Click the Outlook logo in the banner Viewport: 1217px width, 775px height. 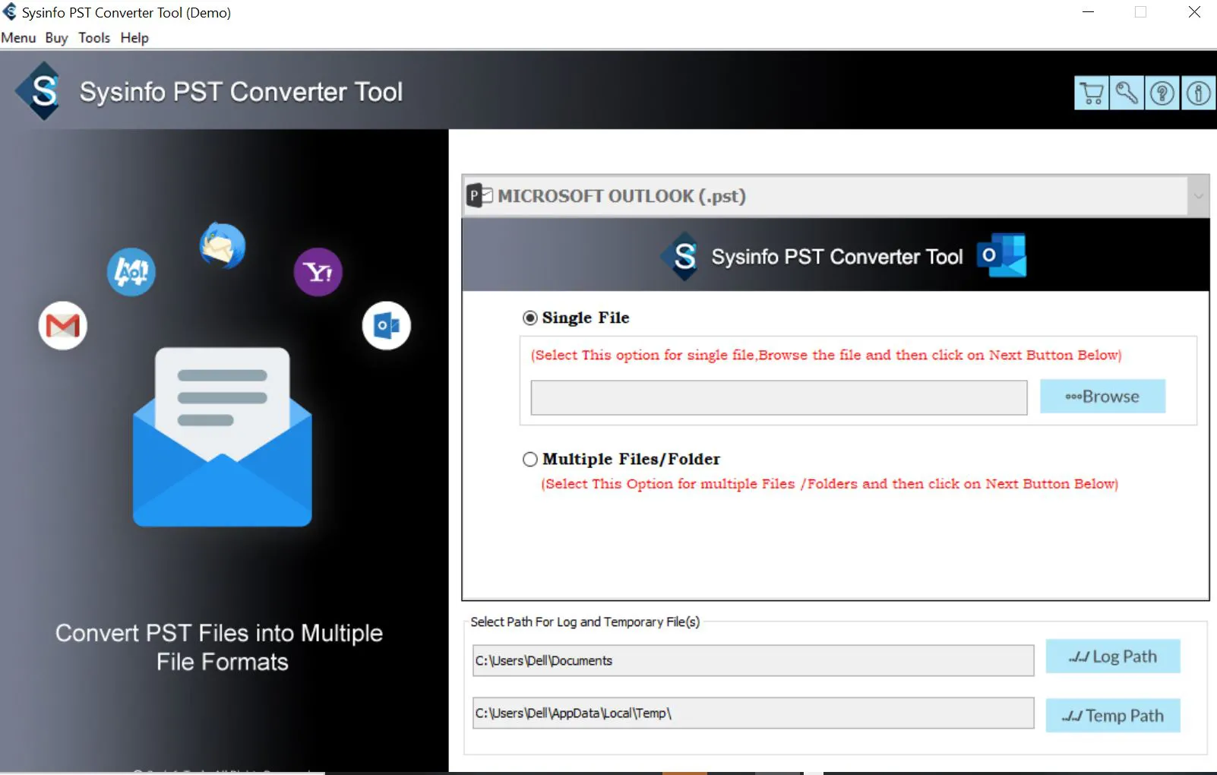[x=1001, y=255]
